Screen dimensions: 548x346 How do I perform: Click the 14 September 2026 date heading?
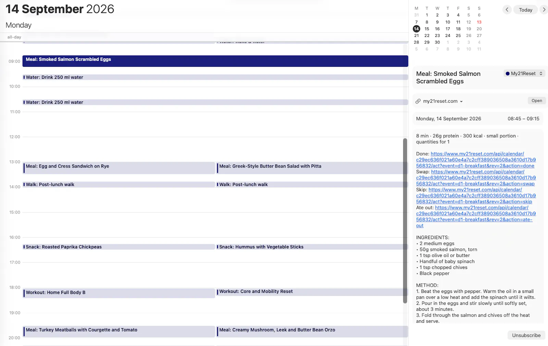click(x=60, y=9)
